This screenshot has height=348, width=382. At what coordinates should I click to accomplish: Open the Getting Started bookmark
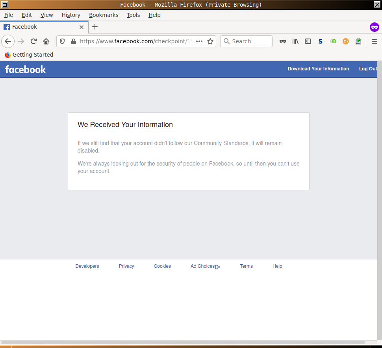[x=29, y=55]
